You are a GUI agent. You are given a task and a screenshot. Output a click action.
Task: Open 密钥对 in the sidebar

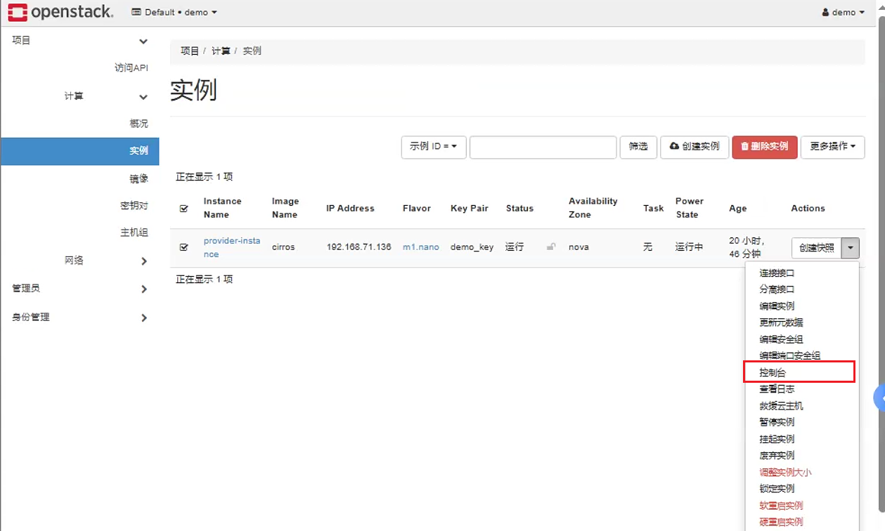click(x=134, y=206)
